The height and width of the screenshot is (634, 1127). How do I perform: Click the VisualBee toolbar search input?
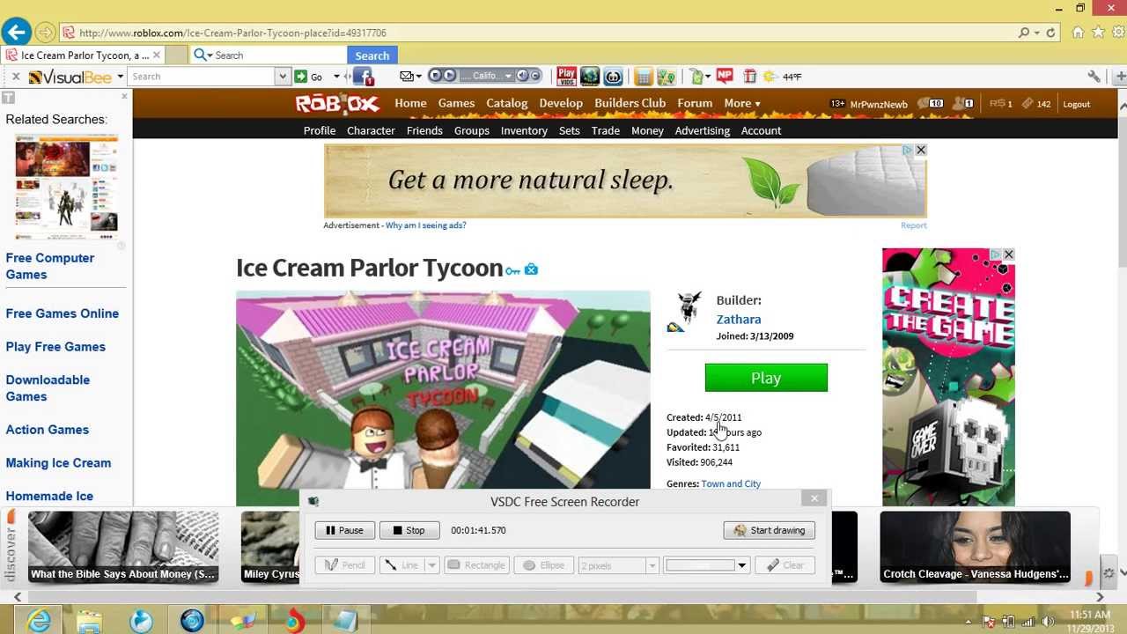pyautogui.click(x=202, y=77)
